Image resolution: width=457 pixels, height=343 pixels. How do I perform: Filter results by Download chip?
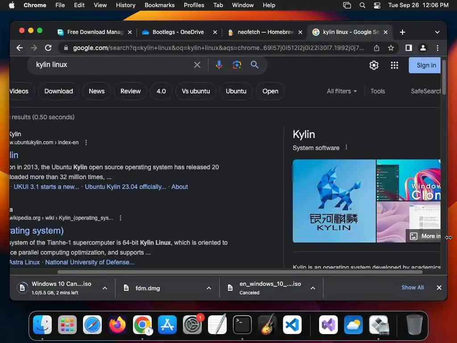tap(58, 91)
